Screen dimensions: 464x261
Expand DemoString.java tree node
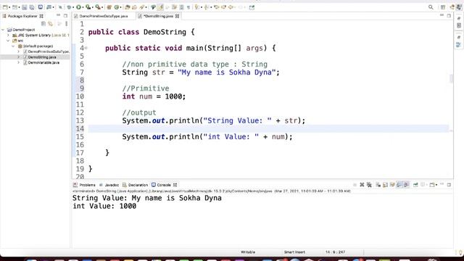[19, 57]
